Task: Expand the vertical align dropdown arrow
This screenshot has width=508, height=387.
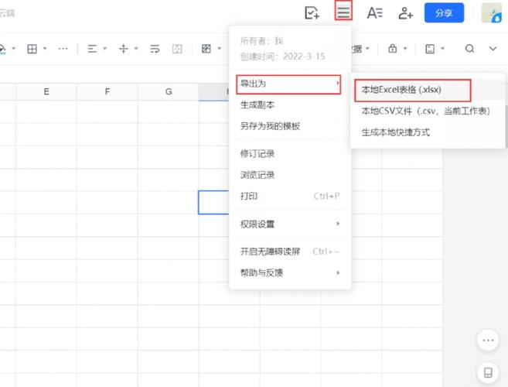Action: click(x=136, y=48)
